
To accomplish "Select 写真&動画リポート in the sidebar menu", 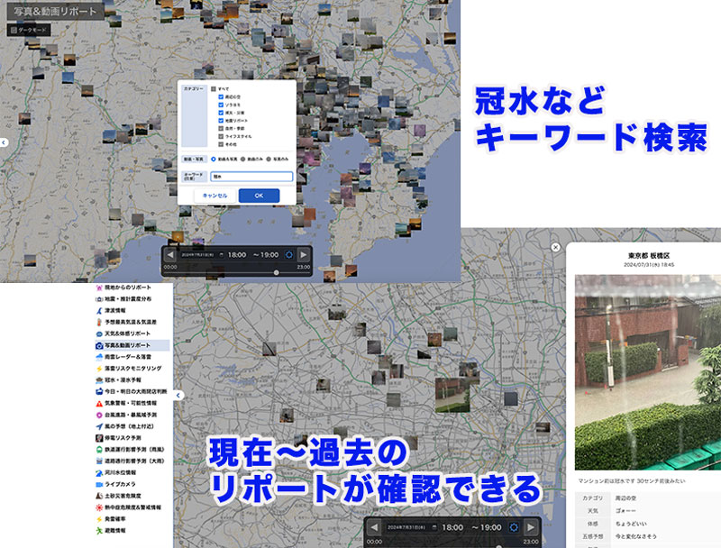I will point(131,344).
